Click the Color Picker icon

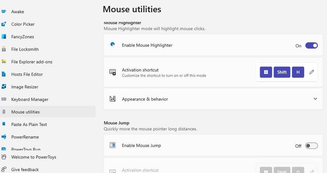tap(4, 24)
